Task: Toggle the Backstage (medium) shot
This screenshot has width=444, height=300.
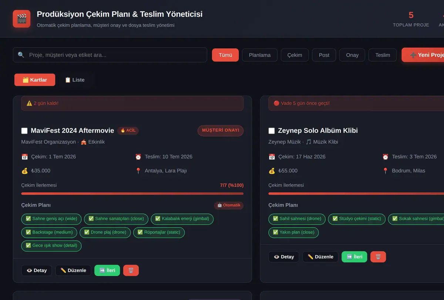Action: 50,232
